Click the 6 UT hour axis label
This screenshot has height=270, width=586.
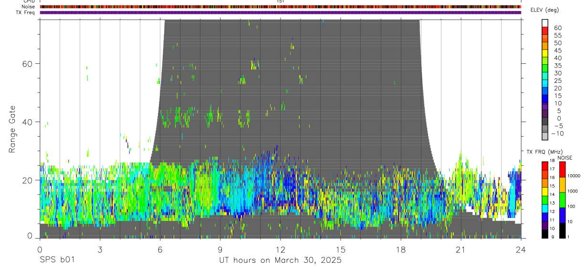coord(160,250)
